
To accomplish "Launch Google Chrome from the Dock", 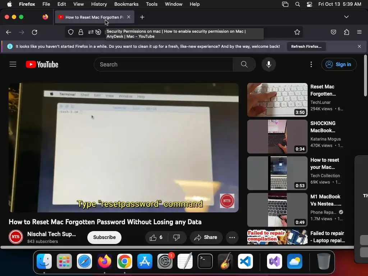I will tap(125, 261).
